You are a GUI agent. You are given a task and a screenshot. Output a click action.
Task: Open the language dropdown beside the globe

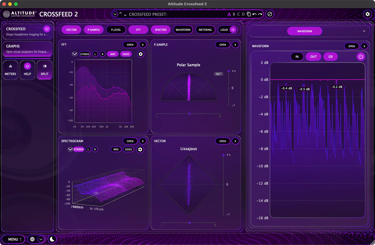tap(41, 239)
